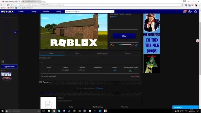Screen dimensions: 201x113
Task: Open File Explorer from taskbar
Action: [x=49, y=111]
